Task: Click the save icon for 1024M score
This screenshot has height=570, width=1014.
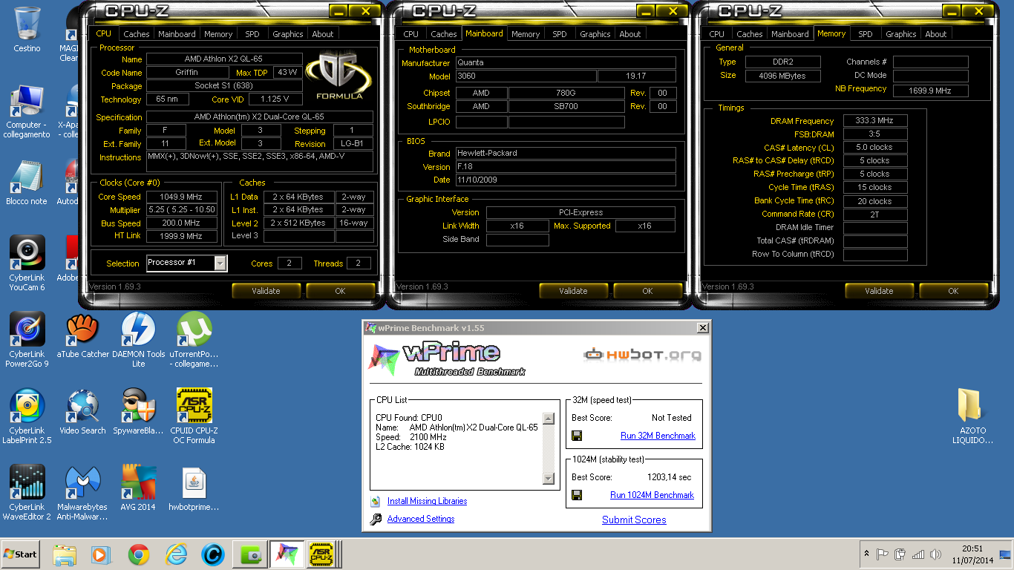Action: pyautogui.click(x=577, y=495)
